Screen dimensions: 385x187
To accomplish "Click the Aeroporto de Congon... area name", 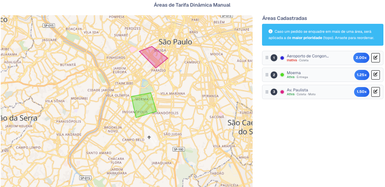I will [x=308, y=56].
